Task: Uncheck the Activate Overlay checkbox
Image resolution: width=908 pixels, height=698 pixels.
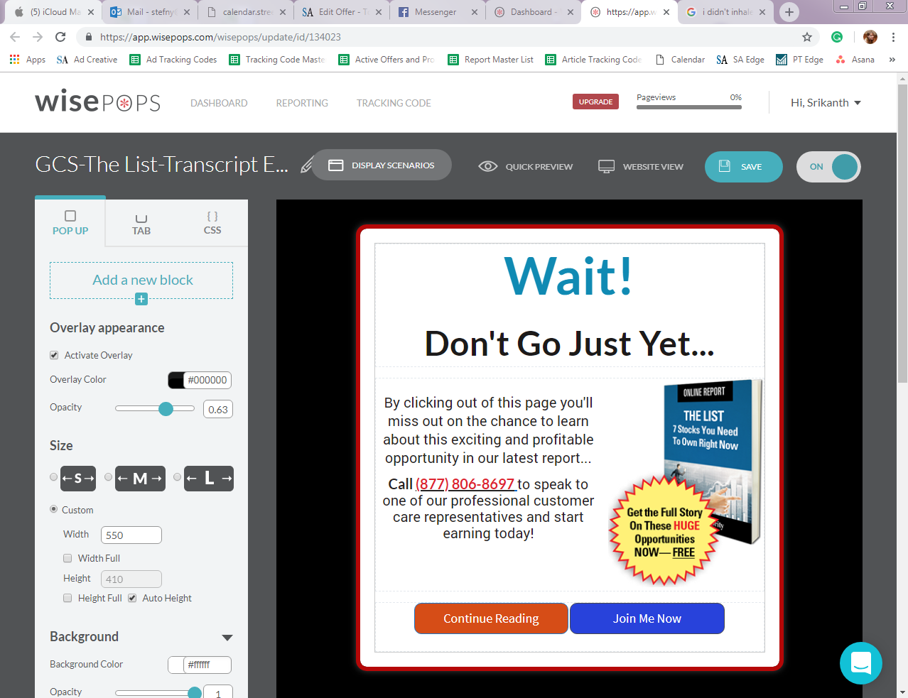Action: tap(54, 355)
